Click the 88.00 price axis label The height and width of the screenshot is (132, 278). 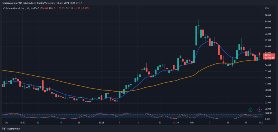(268, 22)
